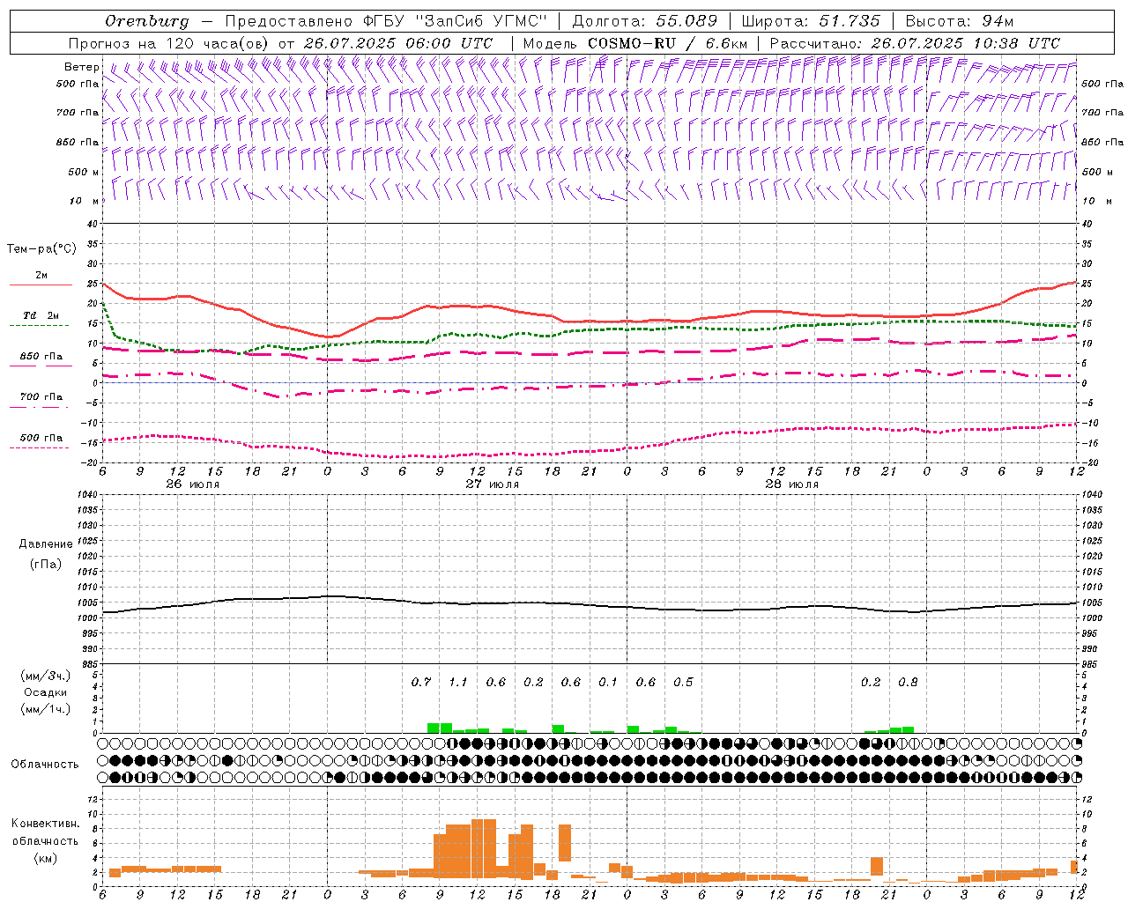Select the Высота: 94м header text
The width and height of the screenshot is (1128, 902).
pos(960,21)
